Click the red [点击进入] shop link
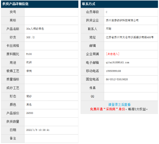The image size is (159, 144). pos(113,54)
